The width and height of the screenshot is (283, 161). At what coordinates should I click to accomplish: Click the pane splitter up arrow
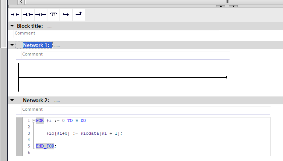coord(221,6)
